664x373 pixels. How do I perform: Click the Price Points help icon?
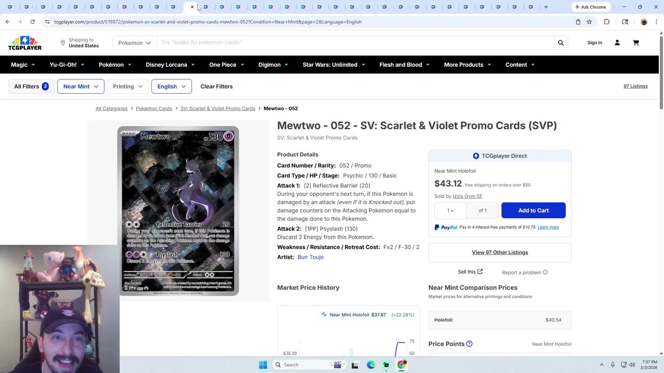click(x=469, y=344)
